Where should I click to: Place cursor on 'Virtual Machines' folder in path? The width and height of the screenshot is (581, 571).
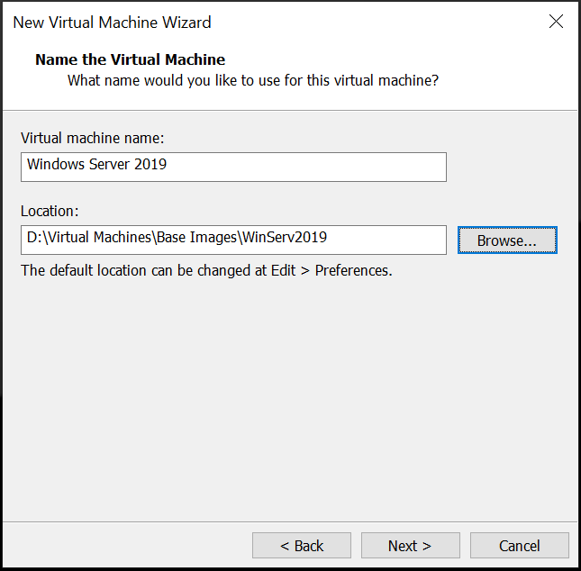click(97, 240)
